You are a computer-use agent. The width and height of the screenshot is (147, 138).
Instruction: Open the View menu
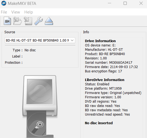16,12
